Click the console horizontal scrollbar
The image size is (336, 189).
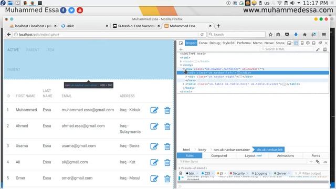tap(253, 182)
